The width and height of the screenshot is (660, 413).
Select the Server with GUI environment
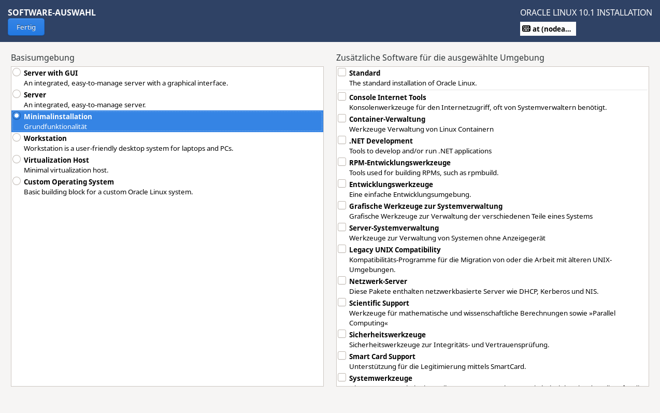[x=16, y=72]
